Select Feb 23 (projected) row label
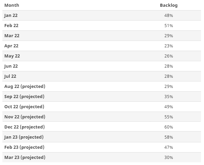Image resolution: width=204 pixels, height=165 pixels. click(24, 147)
